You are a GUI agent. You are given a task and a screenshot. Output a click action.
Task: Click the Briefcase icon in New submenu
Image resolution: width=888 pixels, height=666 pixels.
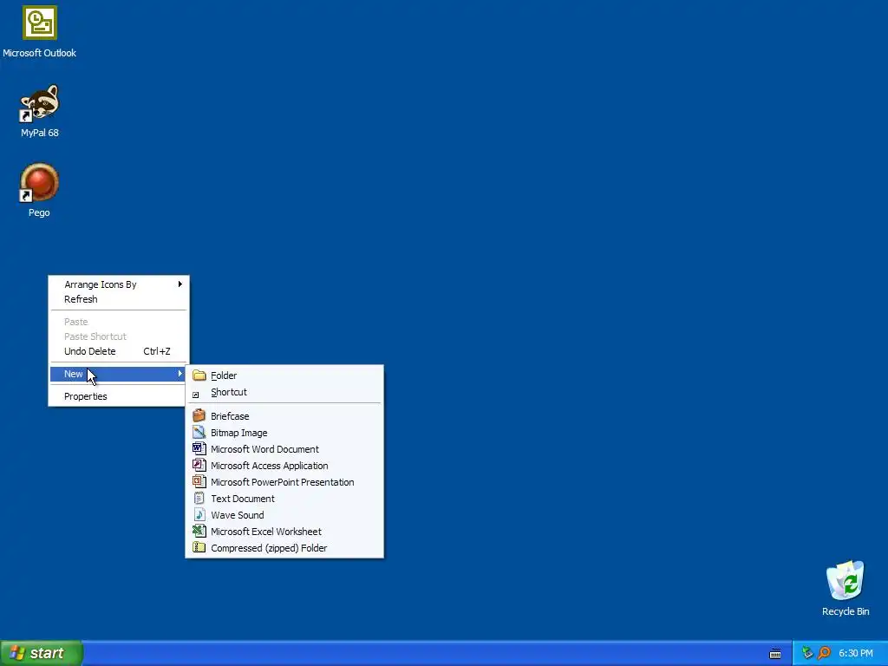point(199,415)
